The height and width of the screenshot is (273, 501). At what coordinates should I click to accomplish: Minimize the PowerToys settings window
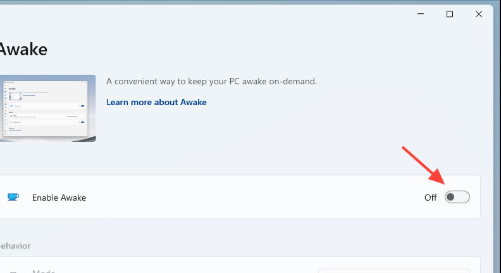coord(421,14)
